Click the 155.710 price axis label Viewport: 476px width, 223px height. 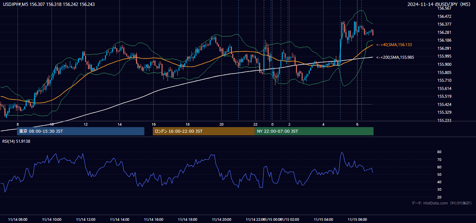[x=444, y=80]
